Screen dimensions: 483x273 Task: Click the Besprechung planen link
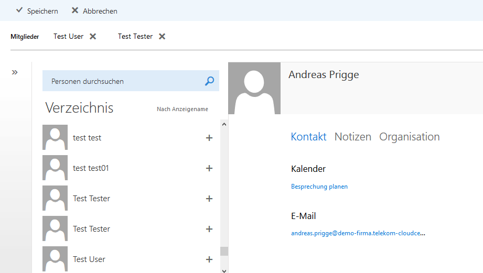point(319,187)
